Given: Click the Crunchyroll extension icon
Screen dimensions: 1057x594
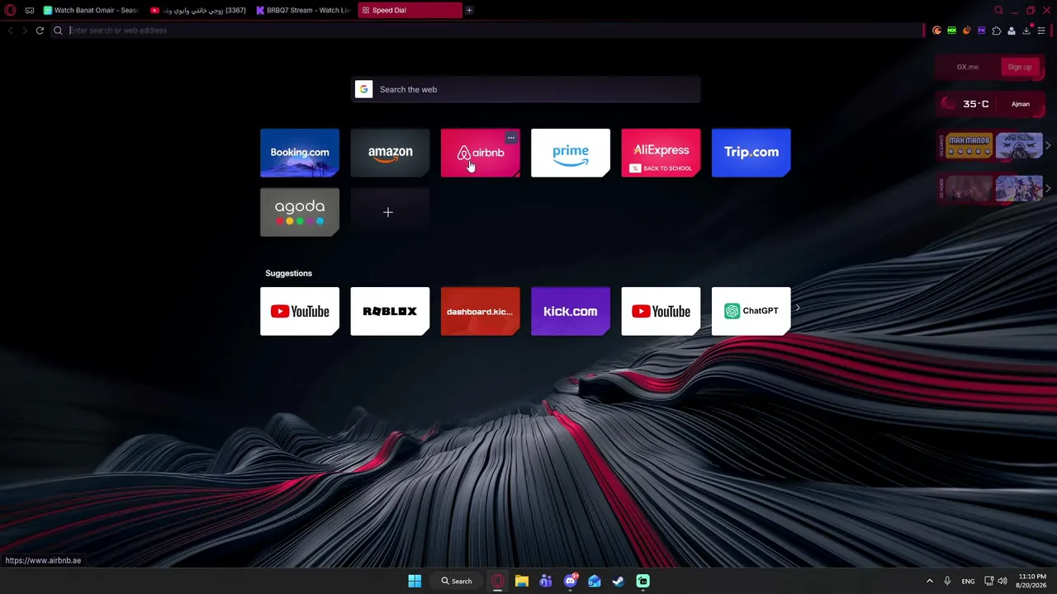Looking at the screenshot, I should click(937, 31).
